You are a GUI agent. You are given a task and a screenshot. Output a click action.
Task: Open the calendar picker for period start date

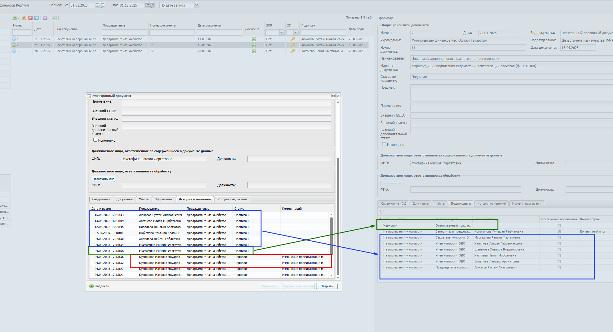pyautogui.click(x=98, y=5)
